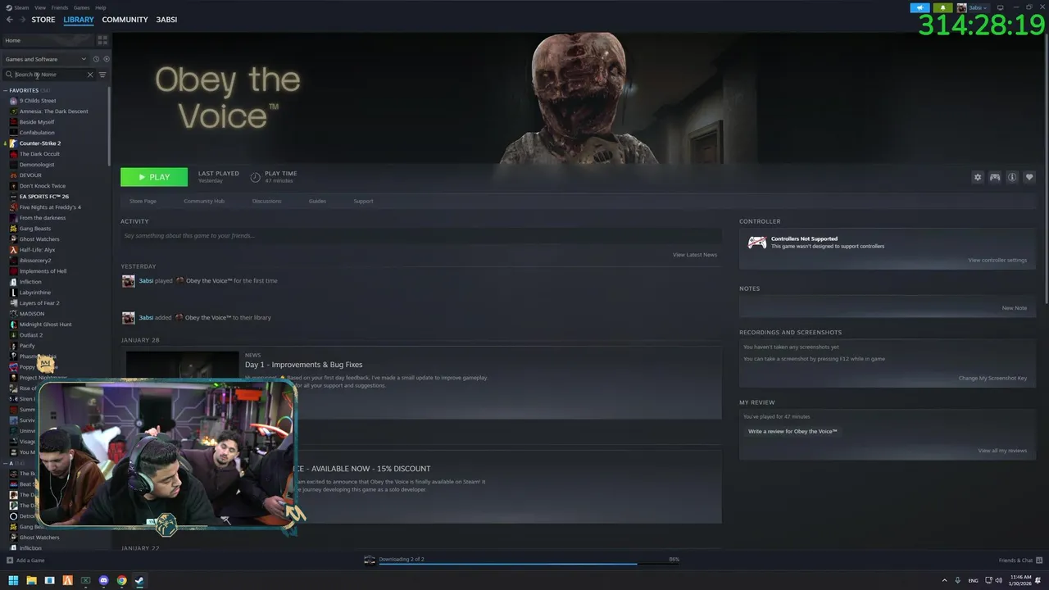Open the Discussions tab
This screenshot has height=590, width=1049.
pos(266,201)
